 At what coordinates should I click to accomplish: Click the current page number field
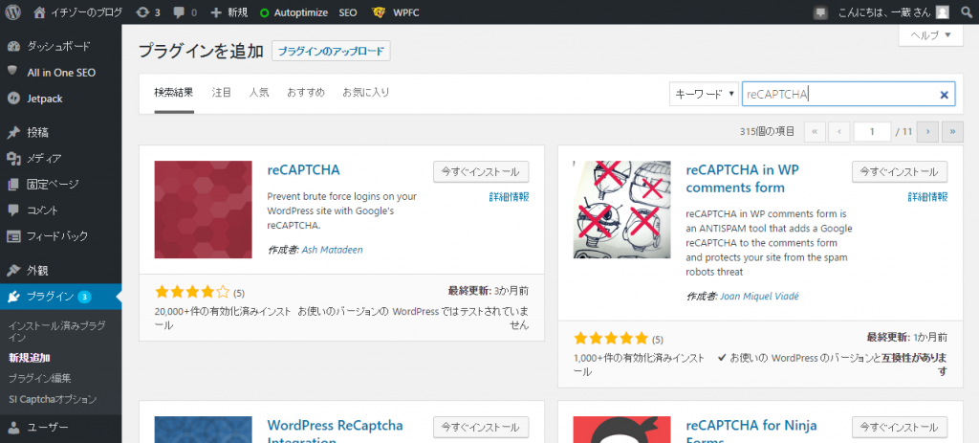click(x=872, y=131)
